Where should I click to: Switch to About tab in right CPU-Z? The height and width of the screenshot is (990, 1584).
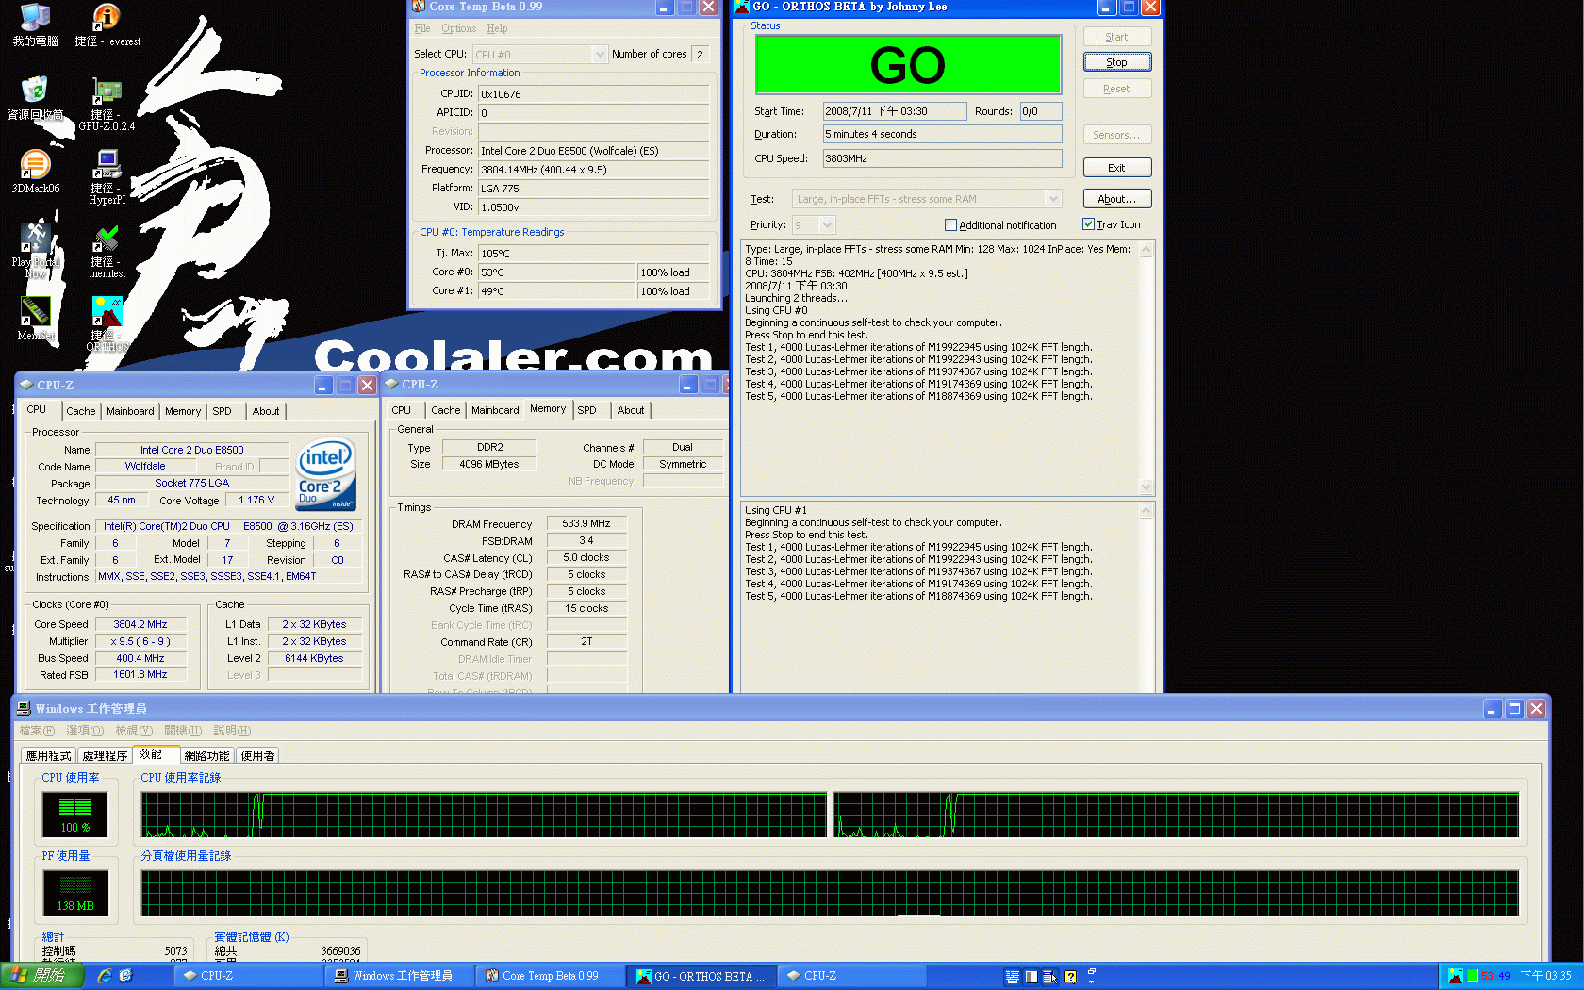point(630,410)
